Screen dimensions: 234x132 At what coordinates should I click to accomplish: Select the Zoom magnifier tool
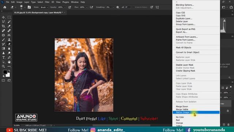(3, 66)
